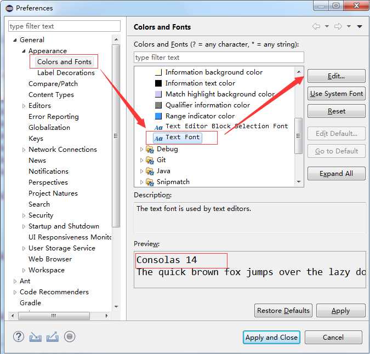370x354 pixels.
Task: Click Restore Defaults button
Action: (x=283, y=311)
